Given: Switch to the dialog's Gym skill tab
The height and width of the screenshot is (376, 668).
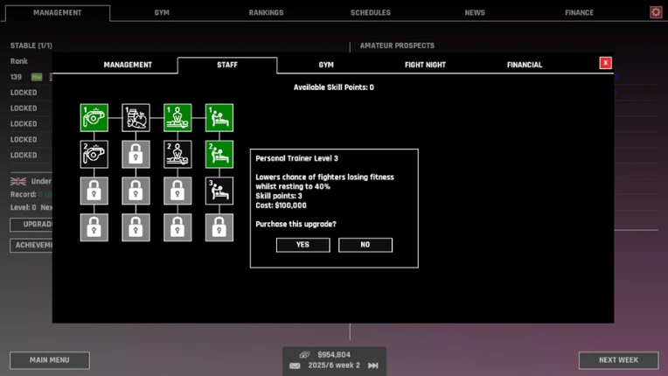Looking at the screenshot, I should pyautogui.click(x=326, y=65).
